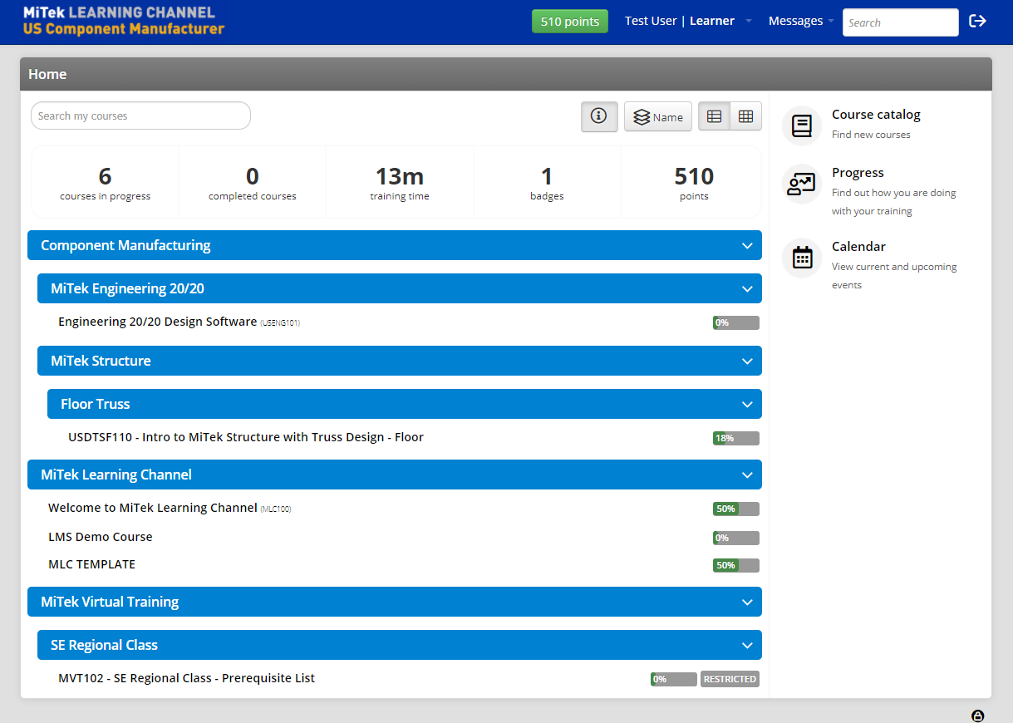Sort courses by the Name button
This screenshot has width=1013, height=723.
coord(658,117)
